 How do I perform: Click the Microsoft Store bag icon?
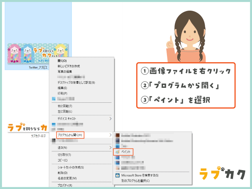117,175
